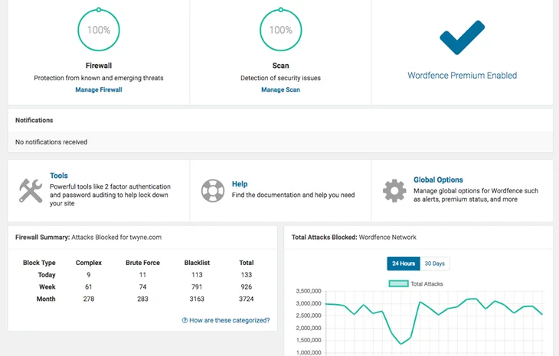Click Today's Blacklist value 113
Viewport: 559px width, 356px height.
coord(197,274)
